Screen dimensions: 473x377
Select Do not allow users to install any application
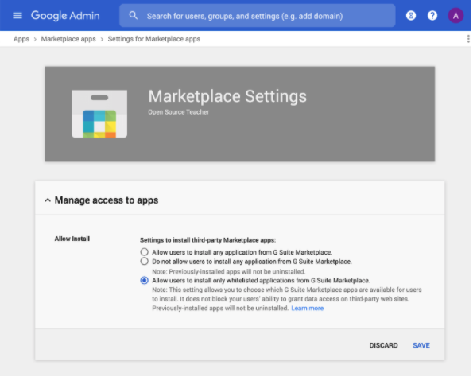click(144, 261)
